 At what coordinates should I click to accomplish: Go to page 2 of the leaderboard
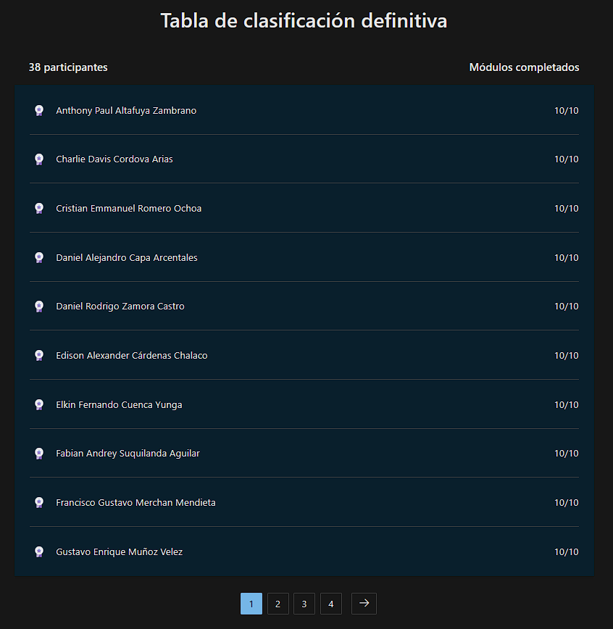[278, 604]
